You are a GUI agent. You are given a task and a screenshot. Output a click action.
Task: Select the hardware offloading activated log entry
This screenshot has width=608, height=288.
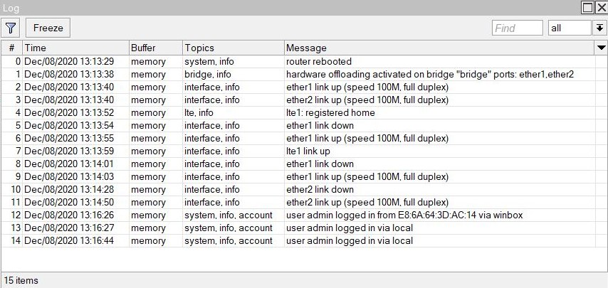298,75
